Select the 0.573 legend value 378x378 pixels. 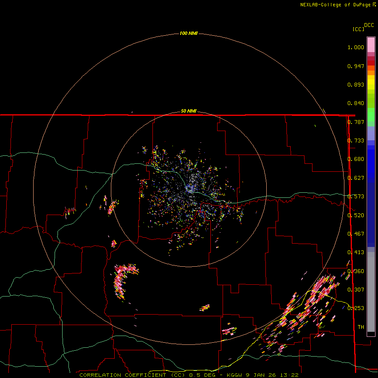[356, 197]
